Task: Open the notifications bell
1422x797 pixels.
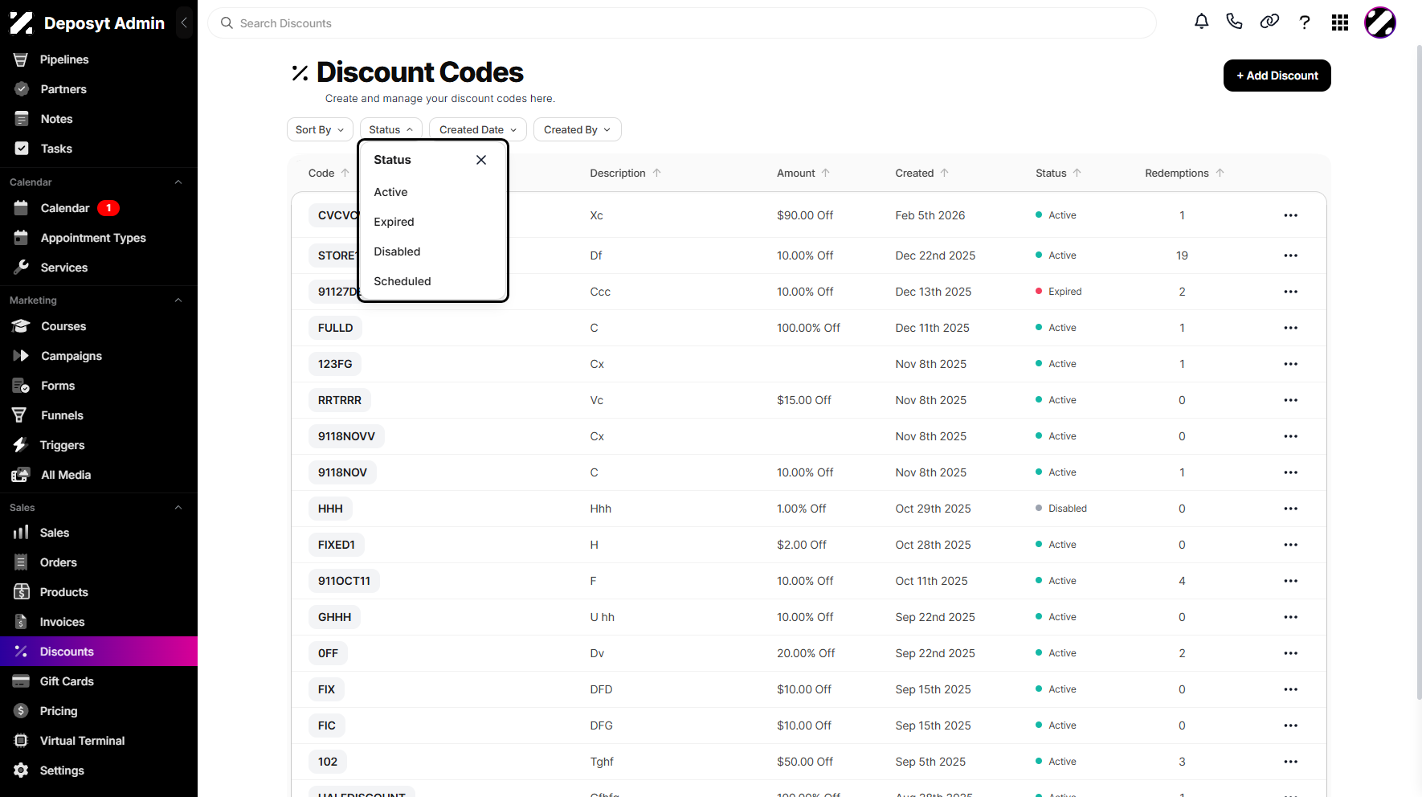Action: pyautogui.click(x=1201, y=22)
